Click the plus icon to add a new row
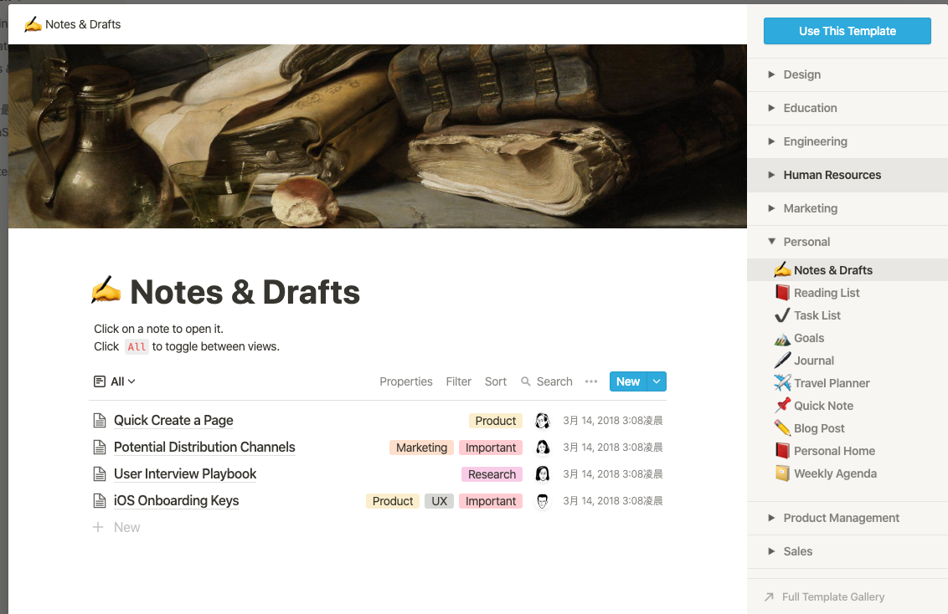Screen dimensions: 948x614 (98, 527)
